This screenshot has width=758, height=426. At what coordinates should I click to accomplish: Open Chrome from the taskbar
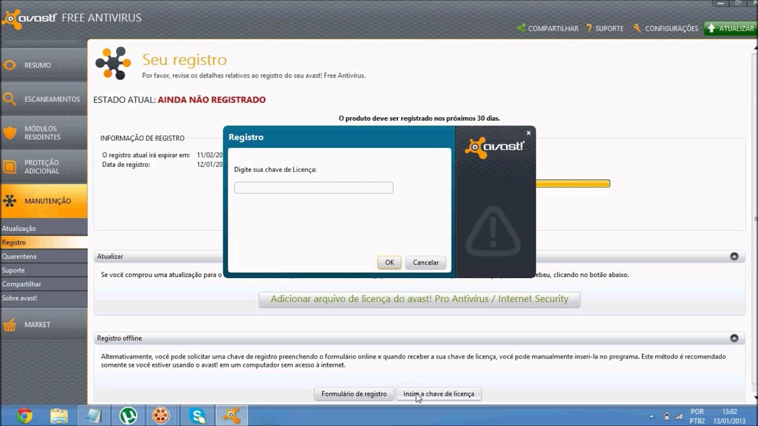24,415
